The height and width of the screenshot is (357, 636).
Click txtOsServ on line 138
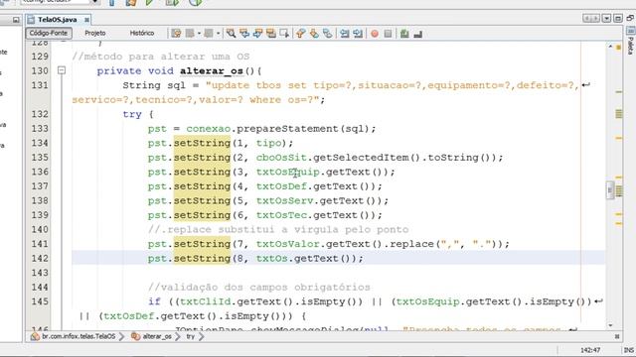click(284, 200)
